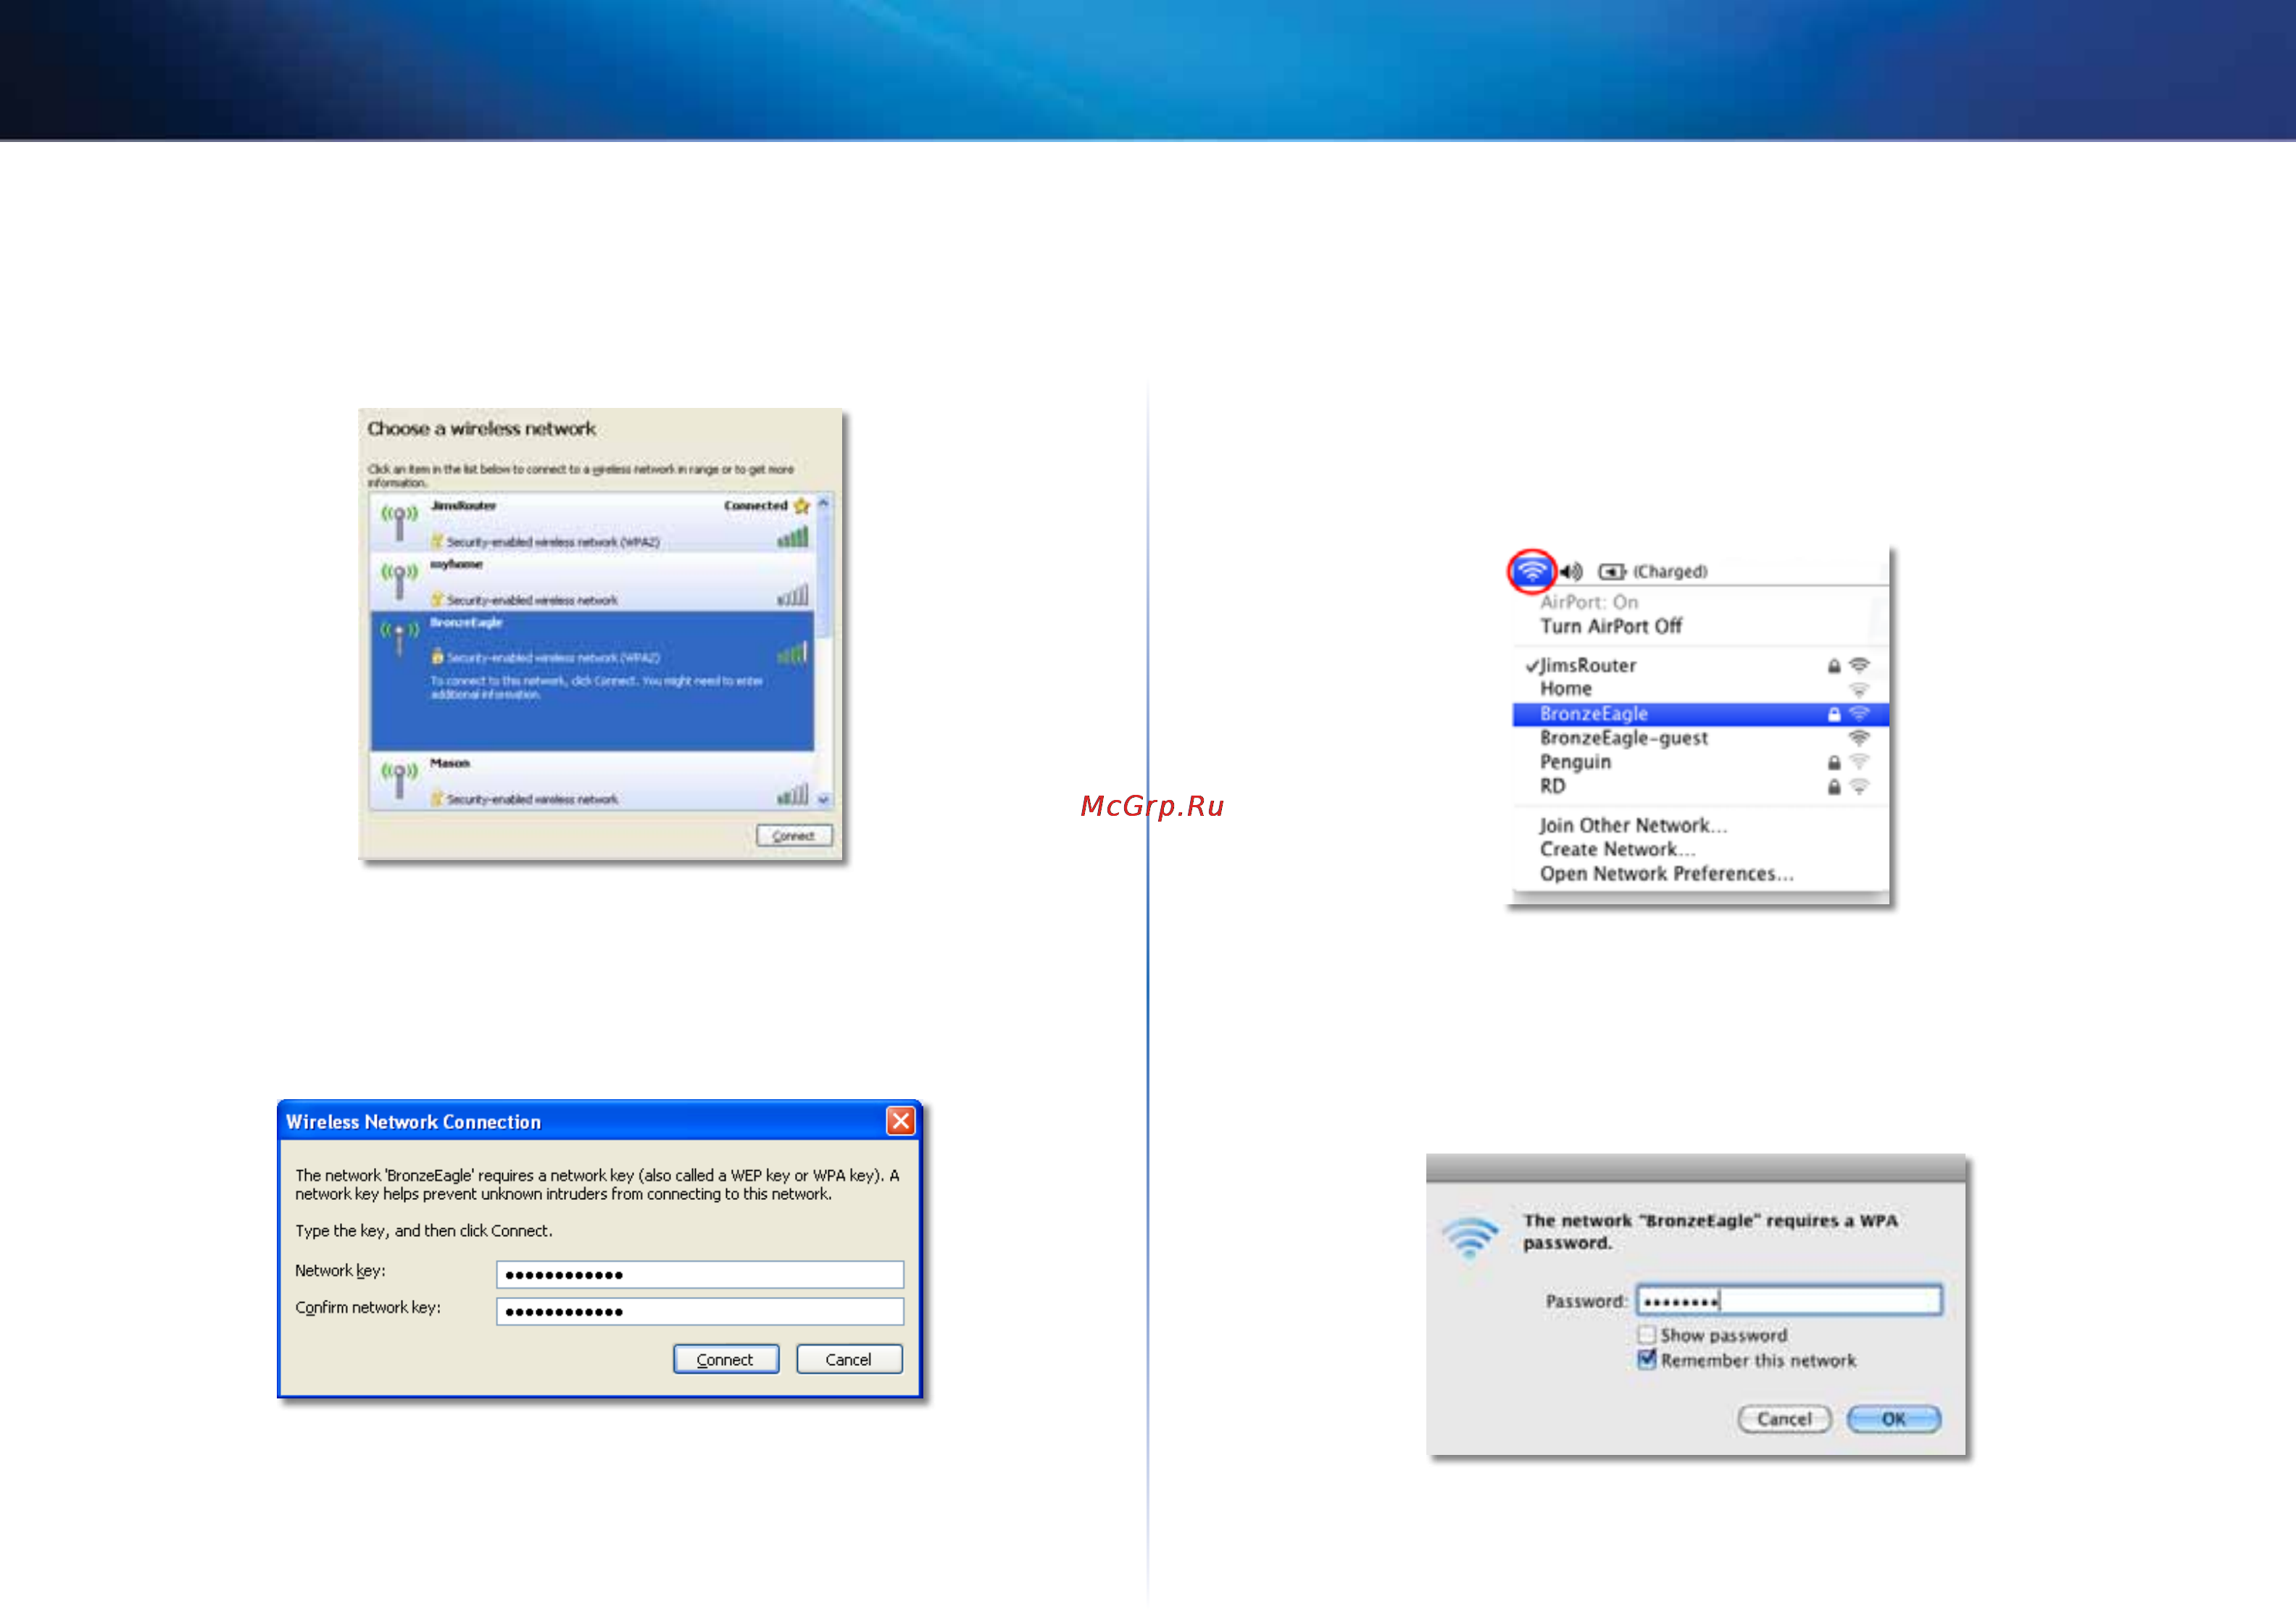Viewport: 2296px width, 1610px height.
Task: Uncheck Remember this network
Action: point(1646,1359)
